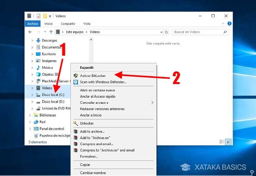Open the Inicio ribbon tab
The width and height of the screenshot is (256, 176).
[x=48, y=24]
